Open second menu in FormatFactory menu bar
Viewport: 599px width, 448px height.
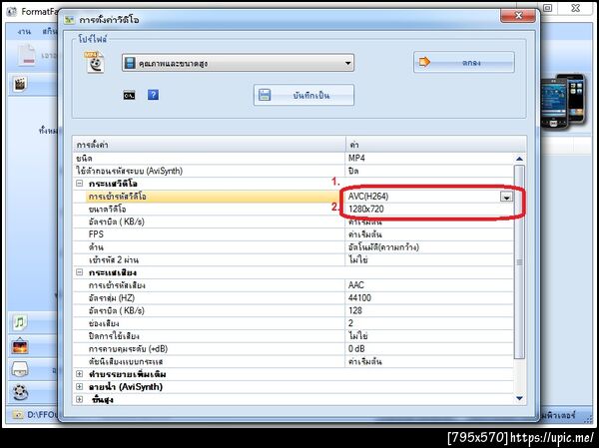[x=50, y=31]
